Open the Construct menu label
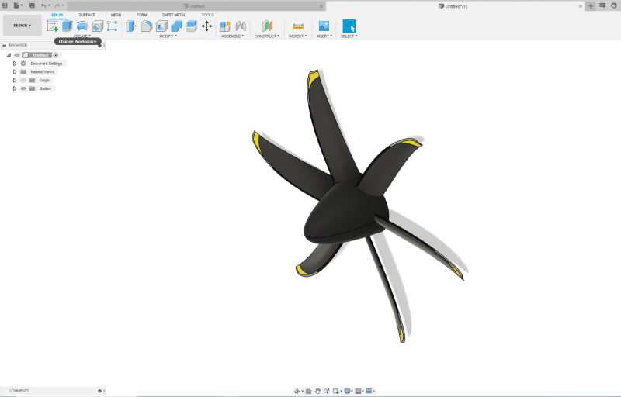 (267, 36)
